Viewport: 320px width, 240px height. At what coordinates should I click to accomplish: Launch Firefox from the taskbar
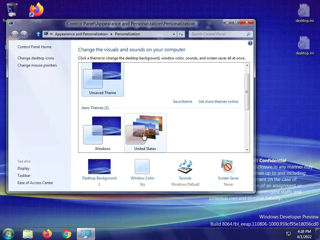[x=47, y=234]
